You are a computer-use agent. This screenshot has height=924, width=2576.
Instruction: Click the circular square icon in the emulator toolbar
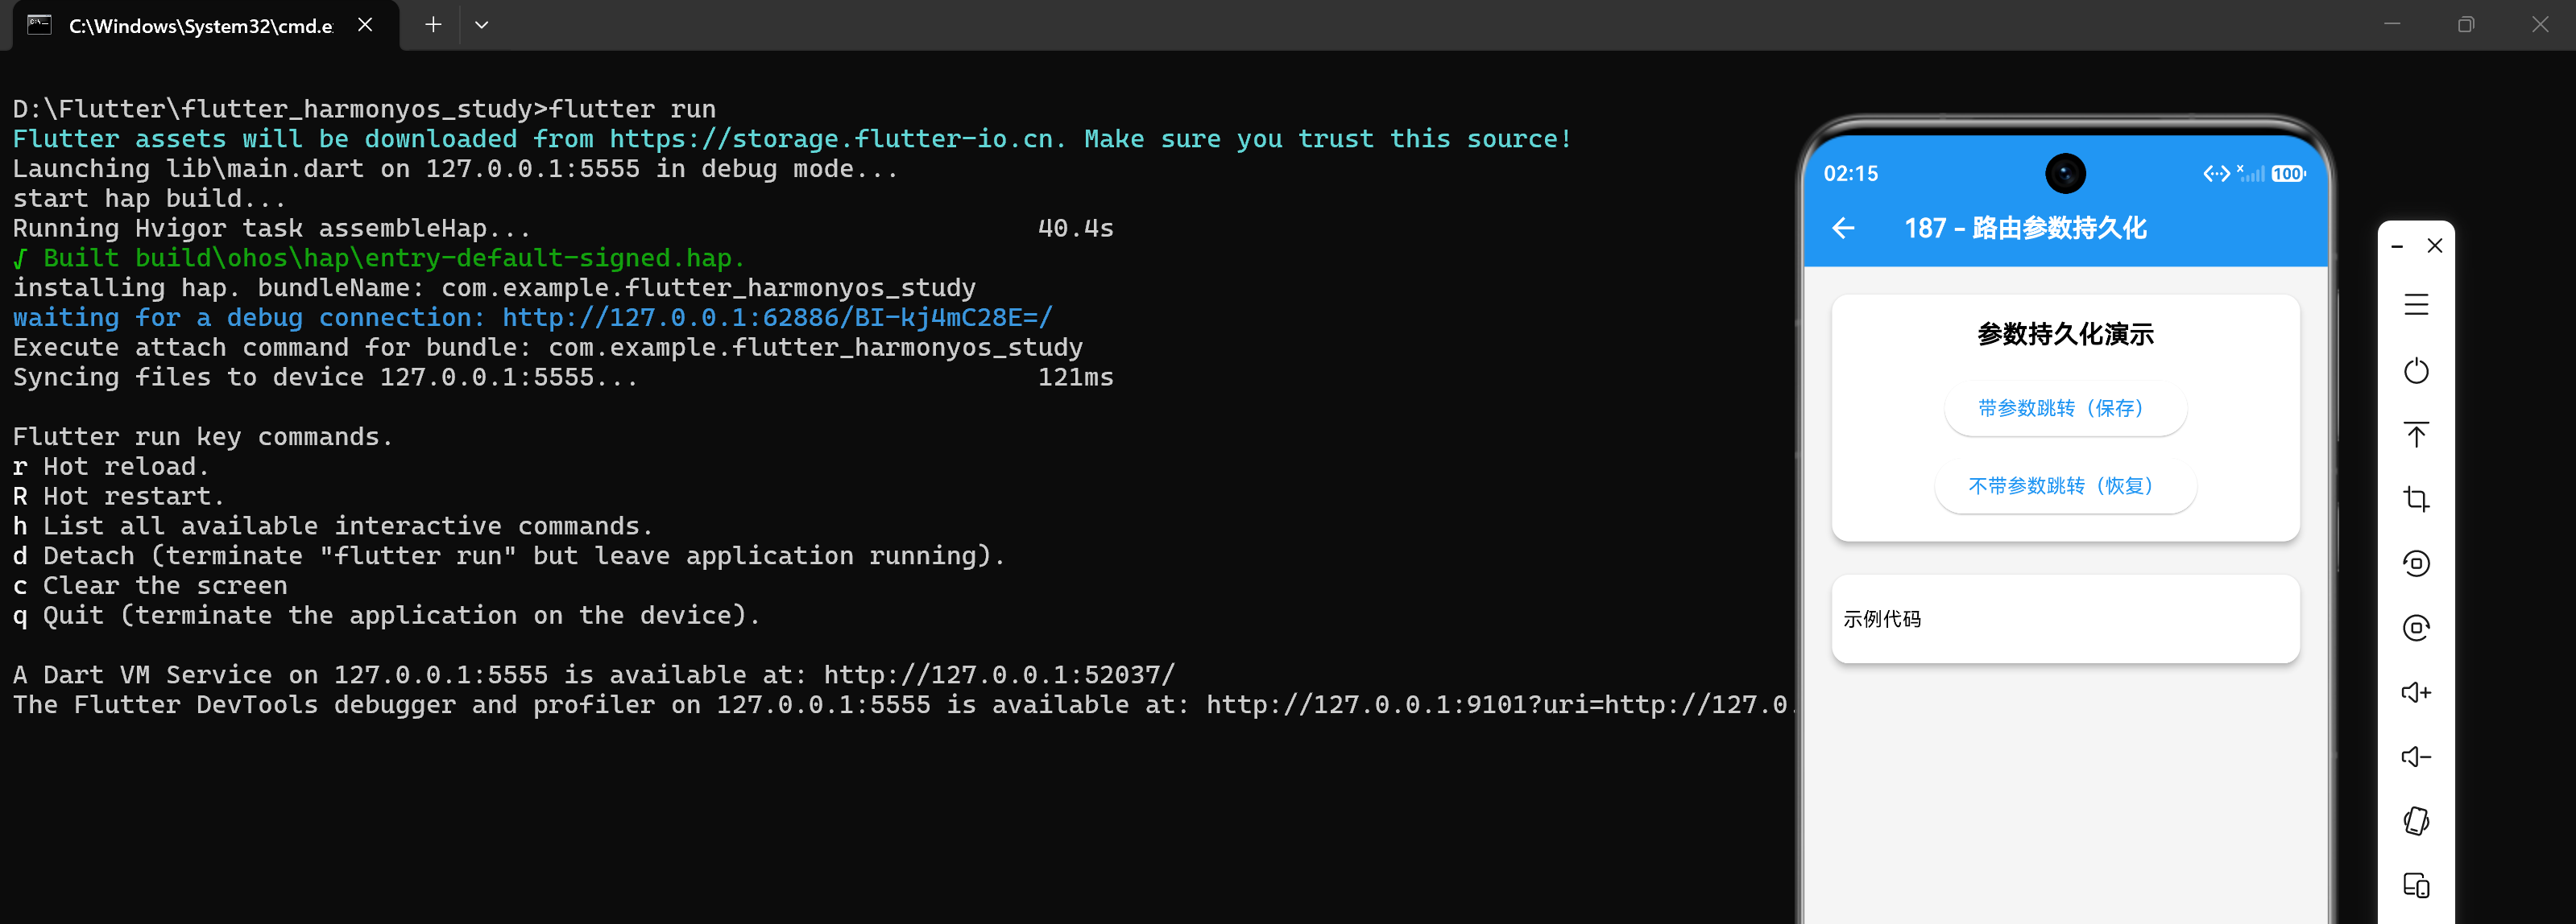point(2416,563)
